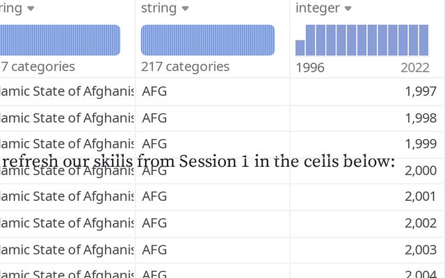Click the last histogram bar above 2022
Image resolution: width=445 pixels, height=278 pixels.
tap(423, 40)
